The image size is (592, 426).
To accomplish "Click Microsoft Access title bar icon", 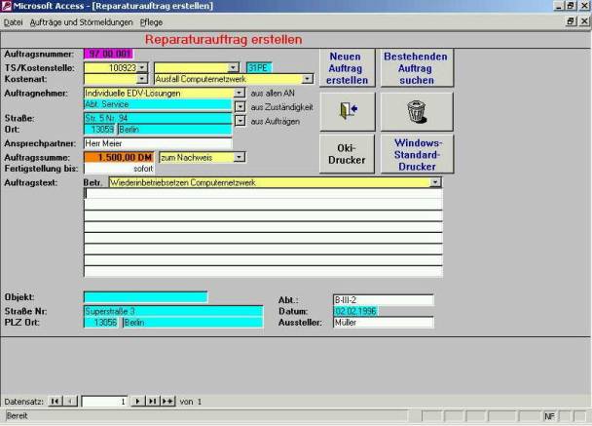I will pyautogui.click(x=6, y=6).
